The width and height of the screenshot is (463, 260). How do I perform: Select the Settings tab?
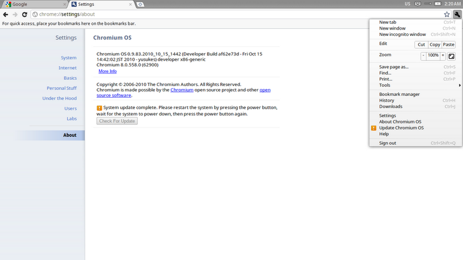click(x=102, y=5)
